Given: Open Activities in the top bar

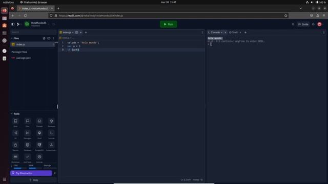Looking at the screenshot, I should click(8, 2).
